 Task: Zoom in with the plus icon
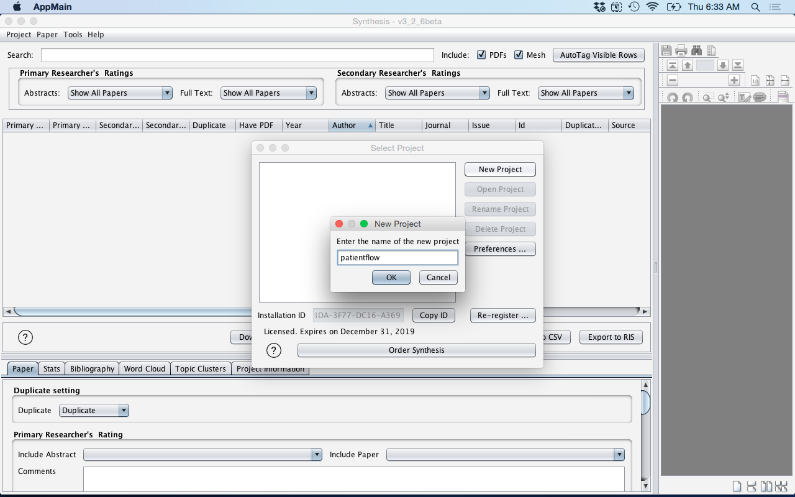point(734,80)
